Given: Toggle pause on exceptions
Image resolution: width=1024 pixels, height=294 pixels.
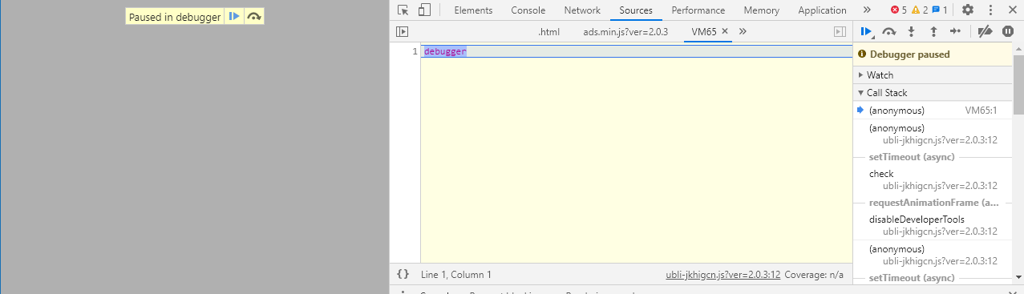Looking at the screenshot, I should [x=1008, y=32].
